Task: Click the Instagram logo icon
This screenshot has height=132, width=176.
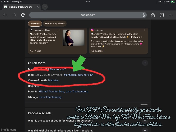Action: coord(92,30)
